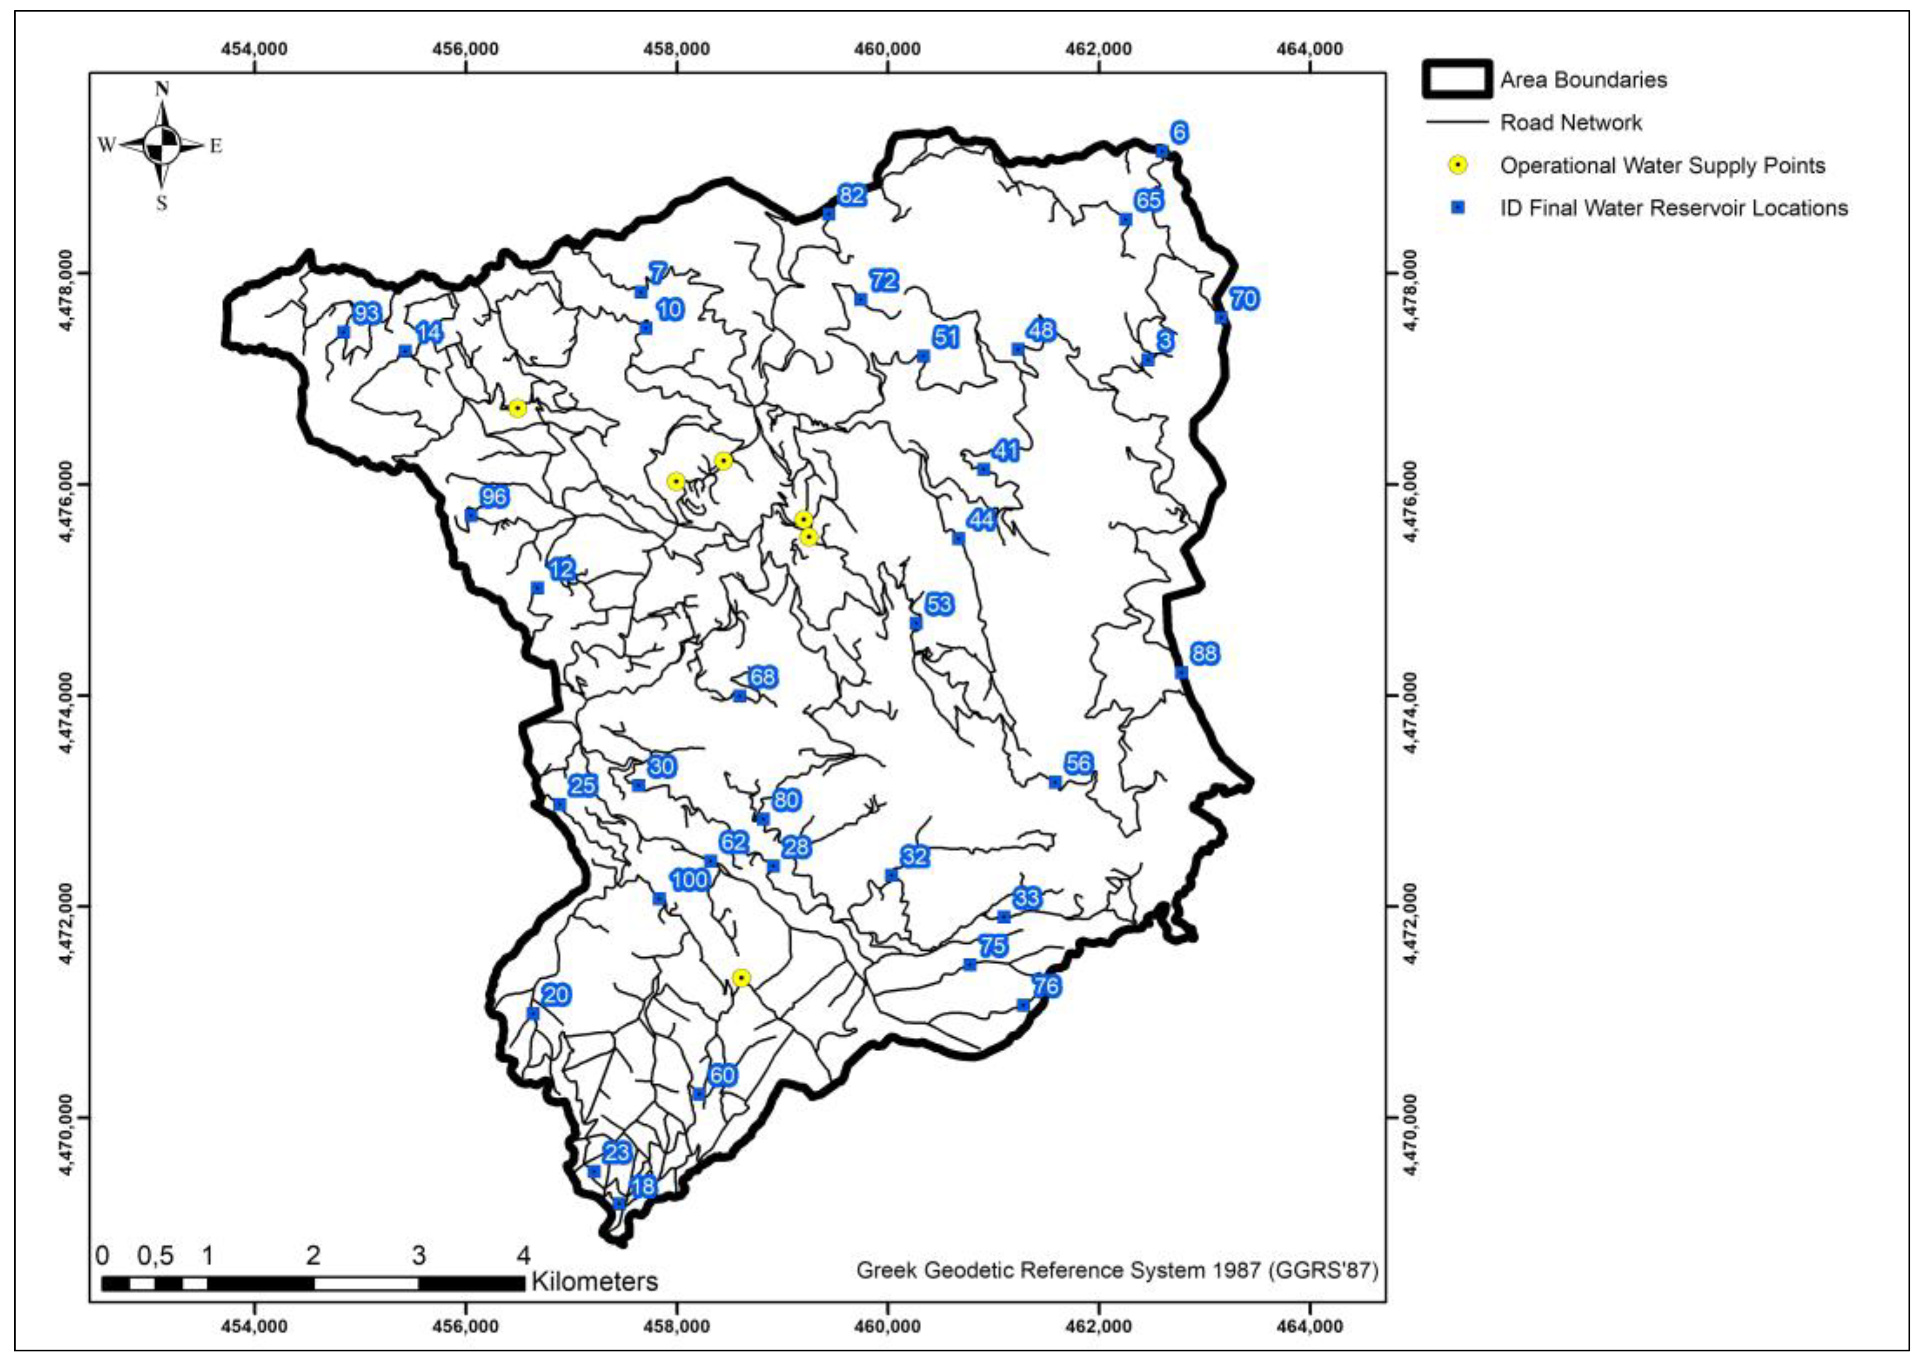1923x1363 pixels.
Task: Click reservoir marker labeled 6
Action: (x=1162, y=151)
